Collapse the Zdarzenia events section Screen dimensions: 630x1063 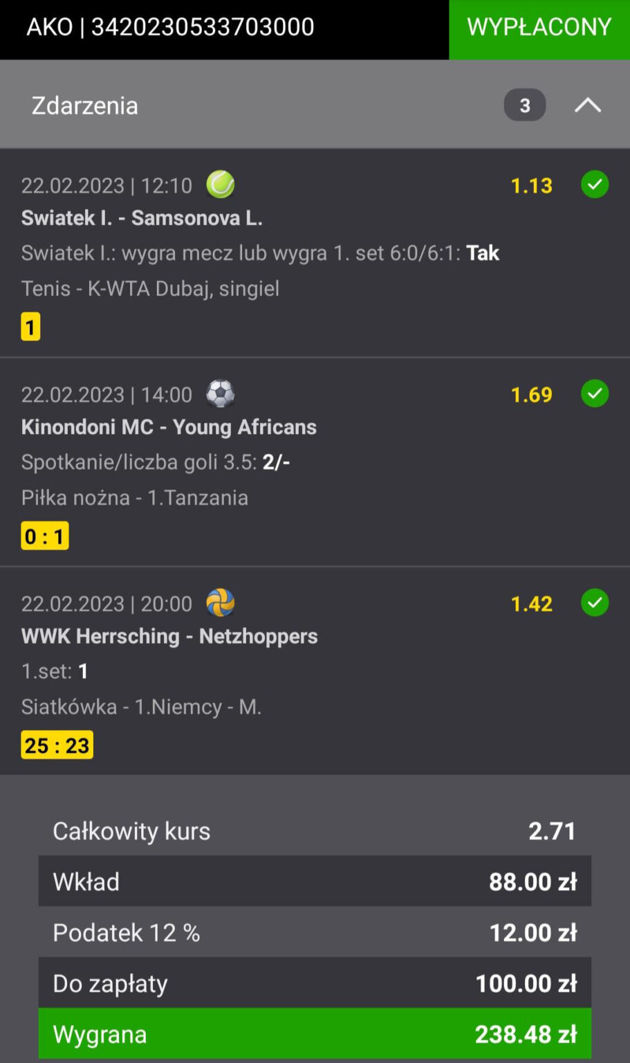[x=588, y=105]
